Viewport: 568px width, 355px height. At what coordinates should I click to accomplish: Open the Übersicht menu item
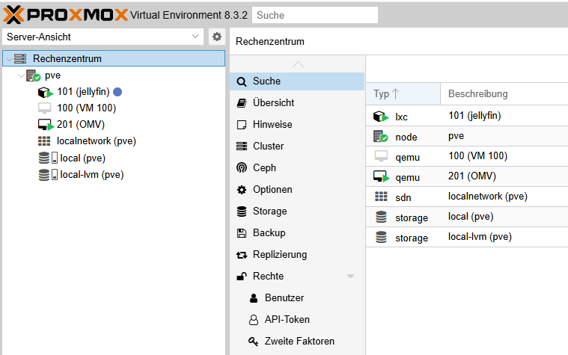pyautogui.click(x=273, y=103)
